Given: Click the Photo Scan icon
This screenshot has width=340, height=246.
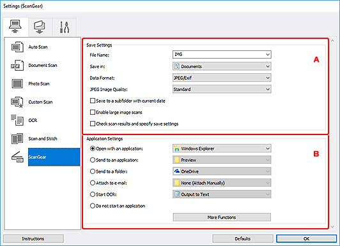Looking at the screenshot, I should click(17, 83).
